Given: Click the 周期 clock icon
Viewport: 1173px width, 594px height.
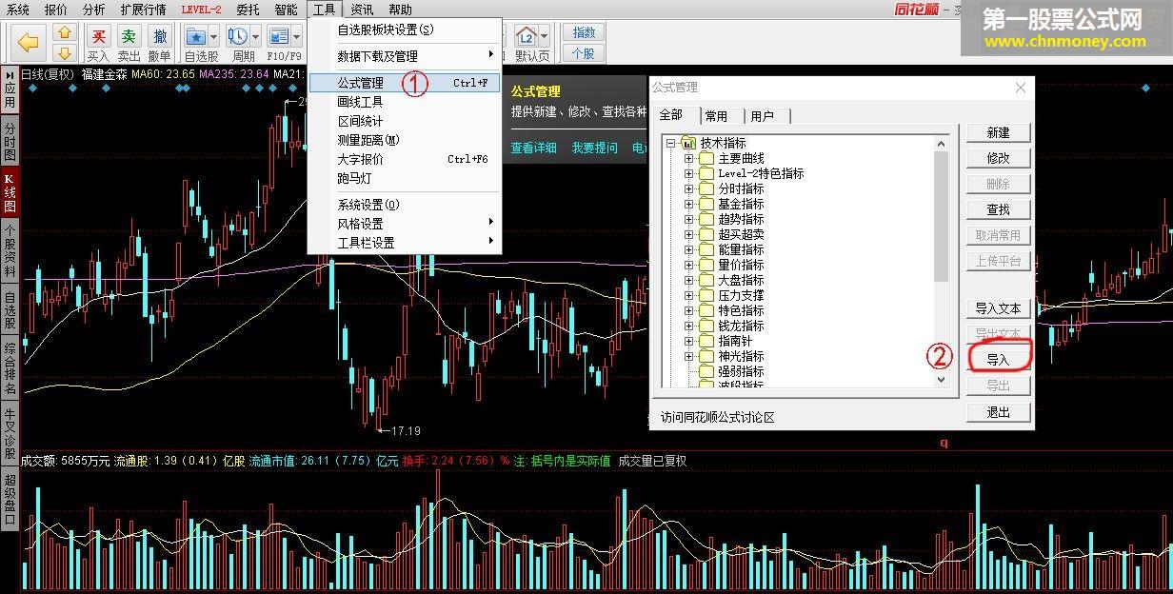Looking at the screenshot, I should click(x=238, y=36).
